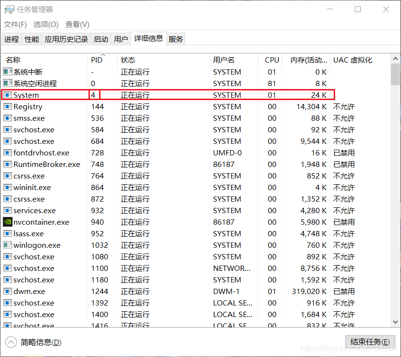Click 已禁用 in the nvcontainer.exe row
This screenshot has width=401, height=357.
point(344,222)
